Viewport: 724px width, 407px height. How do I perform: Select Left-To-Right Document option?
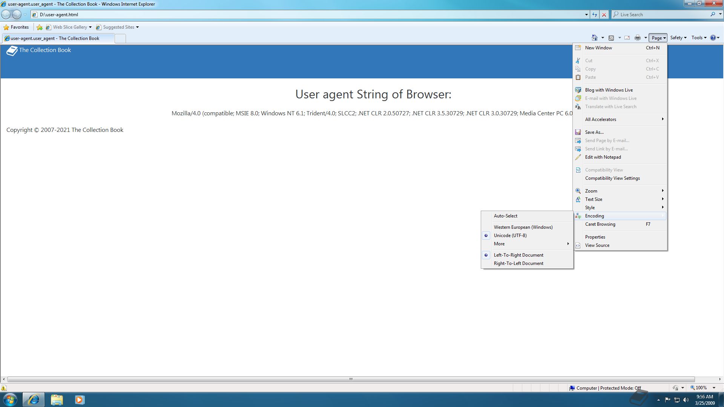[x=527, y=255]
